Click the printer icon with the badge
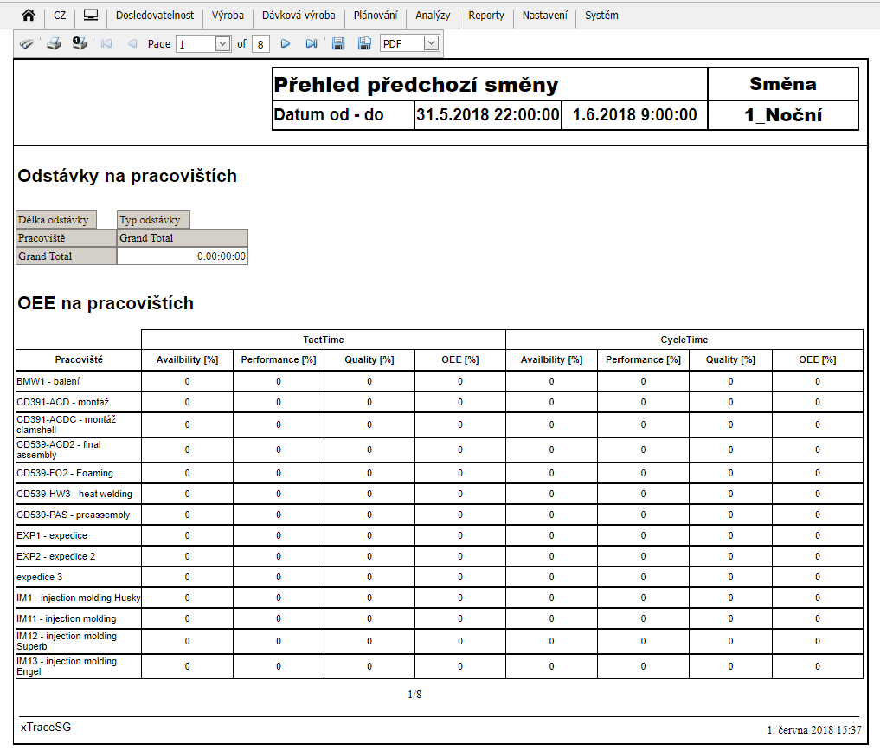The width and height of the screenshot is (880, 751). click(x=80, y=43)
